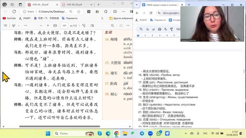The image size is (246, 138).
Task: Click the zoom magnifier in Edge address bar
Action: 71,11
